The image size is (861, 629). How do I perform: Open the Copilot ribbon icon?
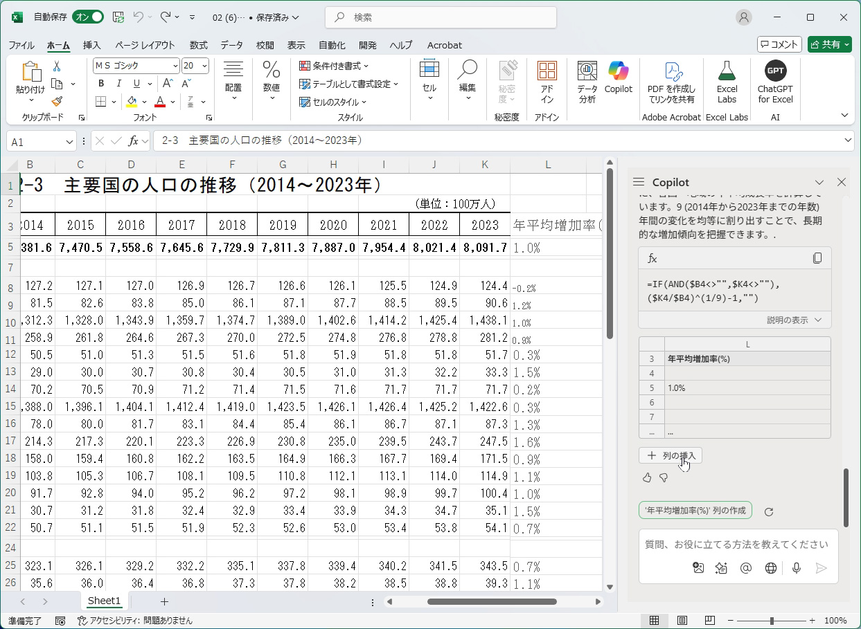click(x=618, y=78)
